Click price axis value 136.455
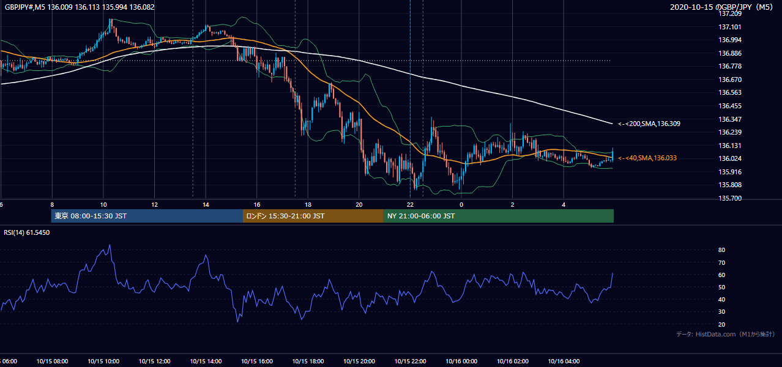Screen dimensions: 782x367 pos(729,106)
